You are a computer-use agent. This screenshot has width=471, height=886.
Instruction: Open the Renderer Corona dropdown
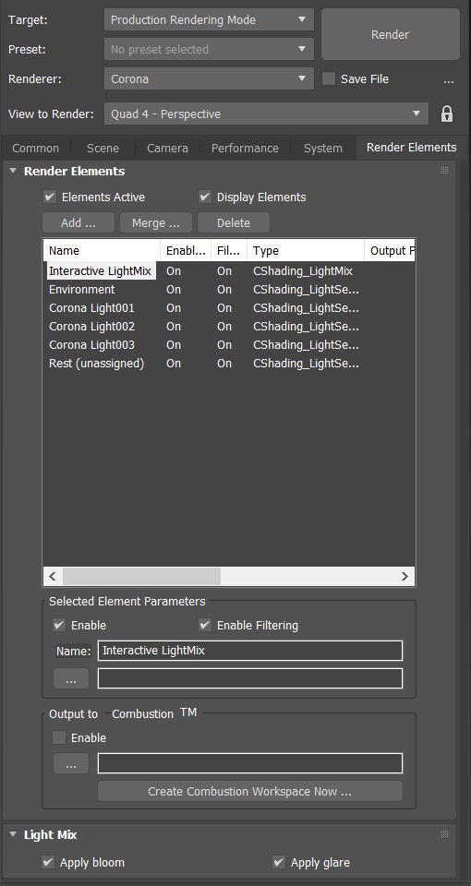click(209, 79)
